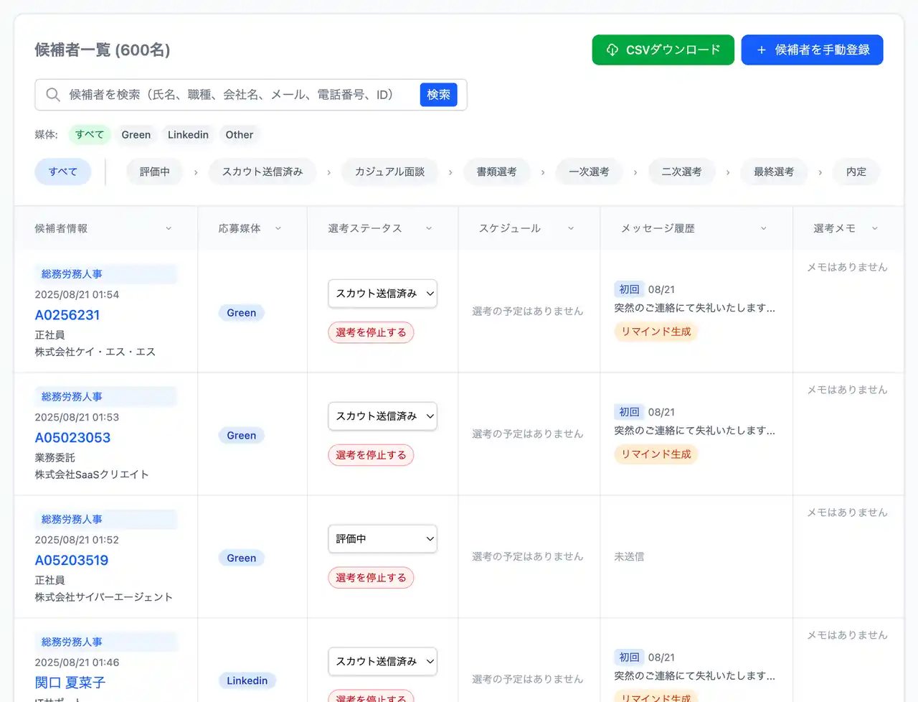This screenshot has height=702, width=918.
Task: Open candidate link A05023053
Action: (72, 438)
